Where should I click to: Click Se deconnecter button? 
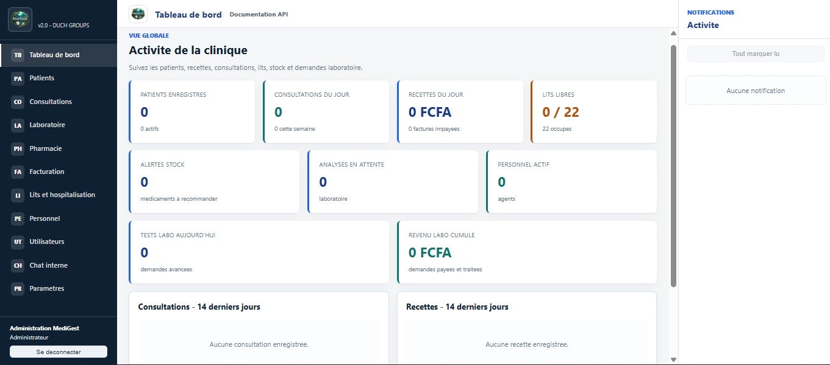(x=59, y=352)
